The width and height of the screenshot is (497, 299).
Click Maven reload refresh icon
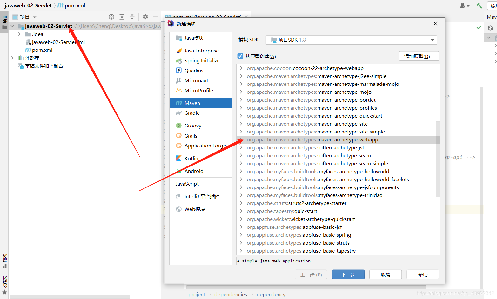[490, 28]
